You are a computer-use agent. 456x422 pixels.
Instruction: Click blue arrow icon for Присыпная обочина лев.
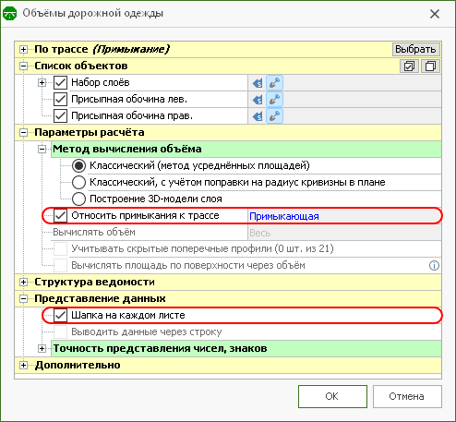[258, 100]
